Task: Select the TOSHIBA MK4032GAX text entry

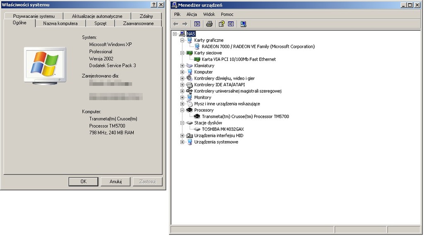Action: 223,129
